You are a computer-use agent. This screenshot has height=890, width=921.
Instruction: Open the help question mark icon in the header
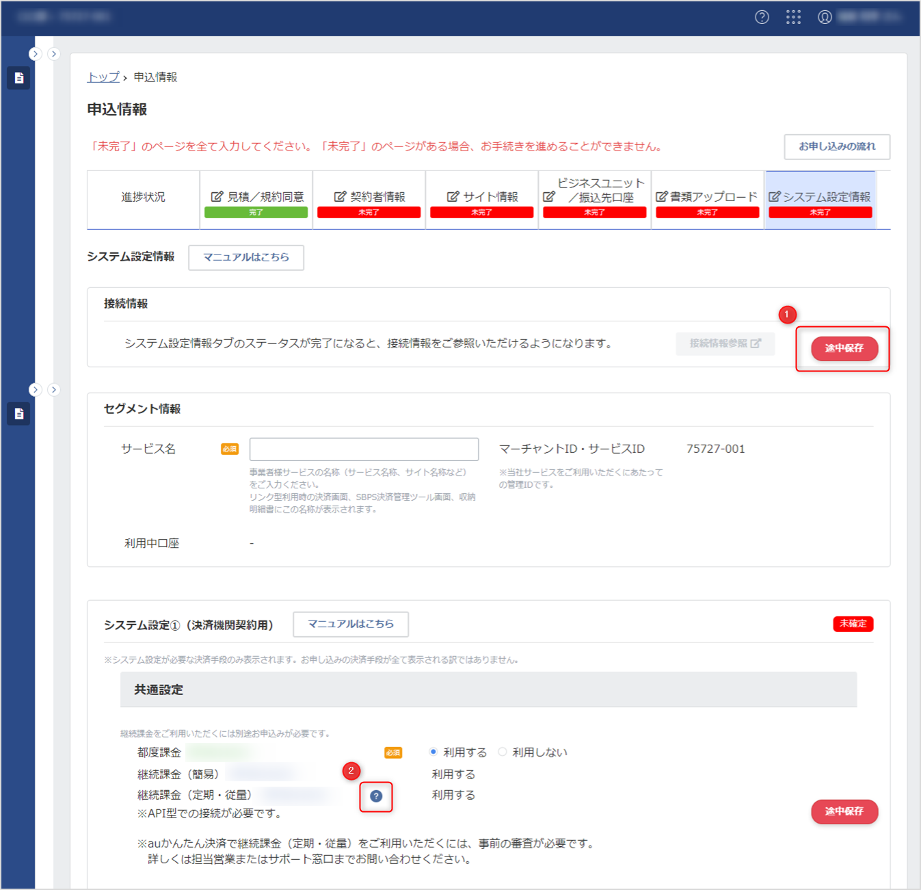[x=762, y=17]
